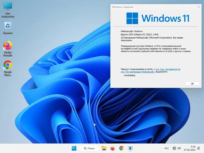Open the Корзина (Recycle Bin)
The width and height of the screenshot is (204, 153).
[x=7, y=26]
